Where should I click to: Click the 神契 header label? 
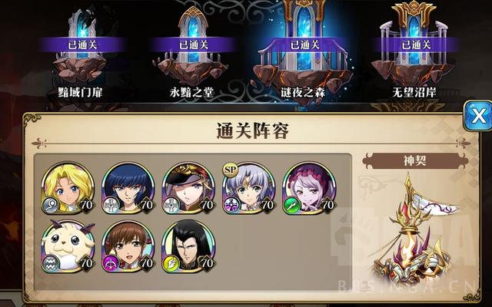[415, 161]
